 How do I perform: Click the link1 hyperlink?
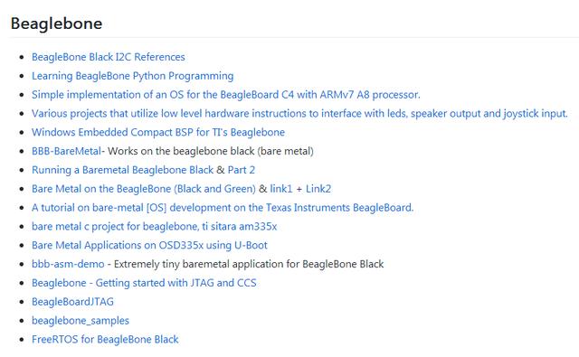281,189
